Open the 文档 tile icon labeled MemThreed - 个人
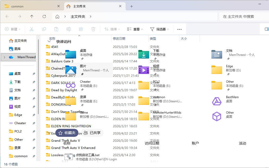This screenshot has width=269, height=168. [x=217, y=54]
